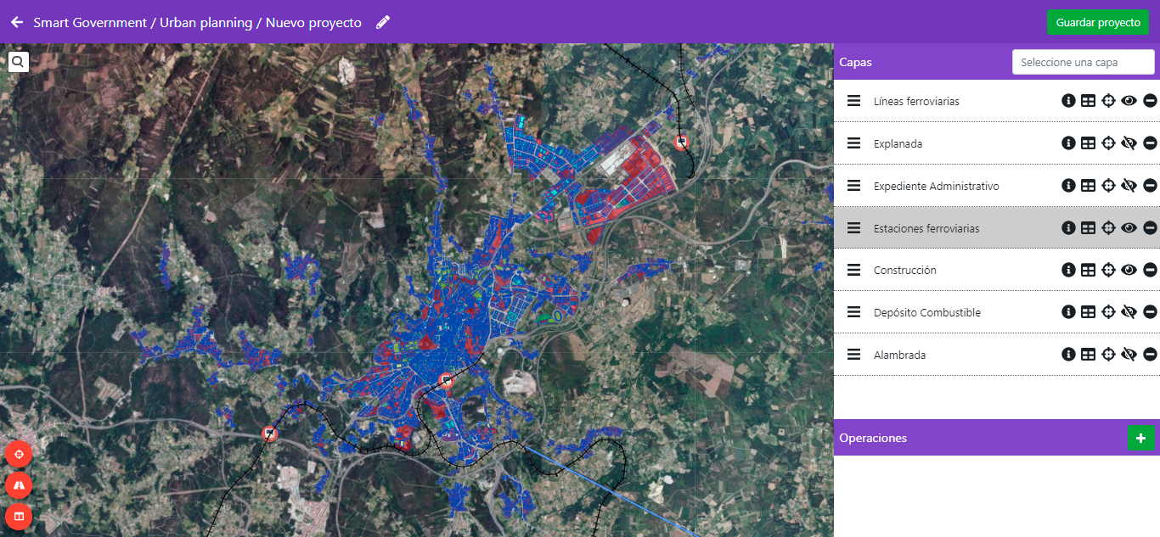1160x537 pixels.
Task: Open the 'Seleccione una capa' dropdown
Action: 1083,62
